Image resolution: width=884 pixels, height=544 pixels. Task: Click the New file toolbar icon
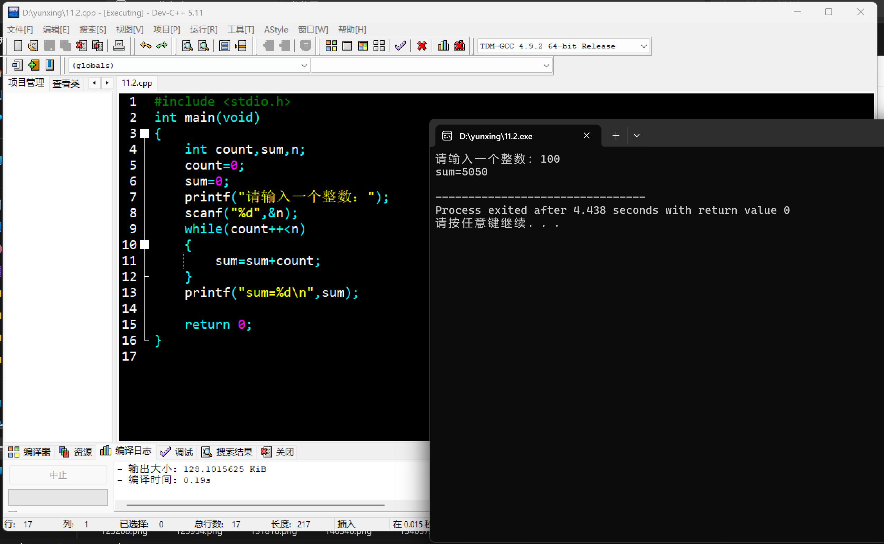(x=18, y=46)
